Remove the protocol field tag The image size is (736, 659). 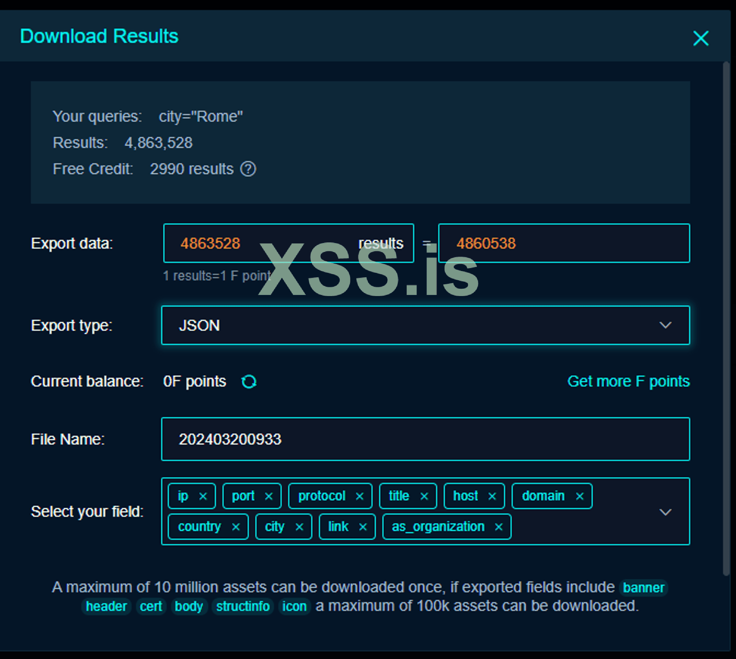pyautogui.click(x=360, y=496)
